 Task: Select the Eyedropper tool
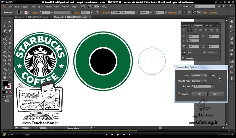click(5, 65)
